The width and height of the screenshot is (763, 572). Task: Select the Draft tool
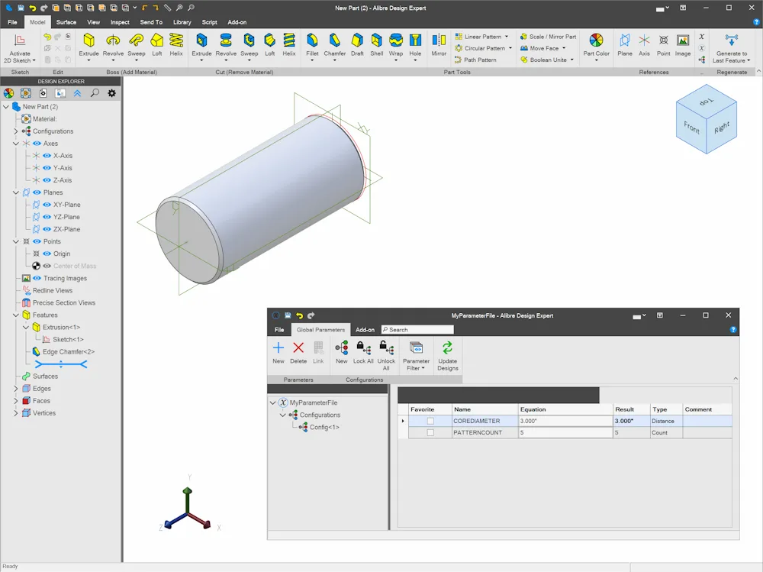tap(357, 45)
